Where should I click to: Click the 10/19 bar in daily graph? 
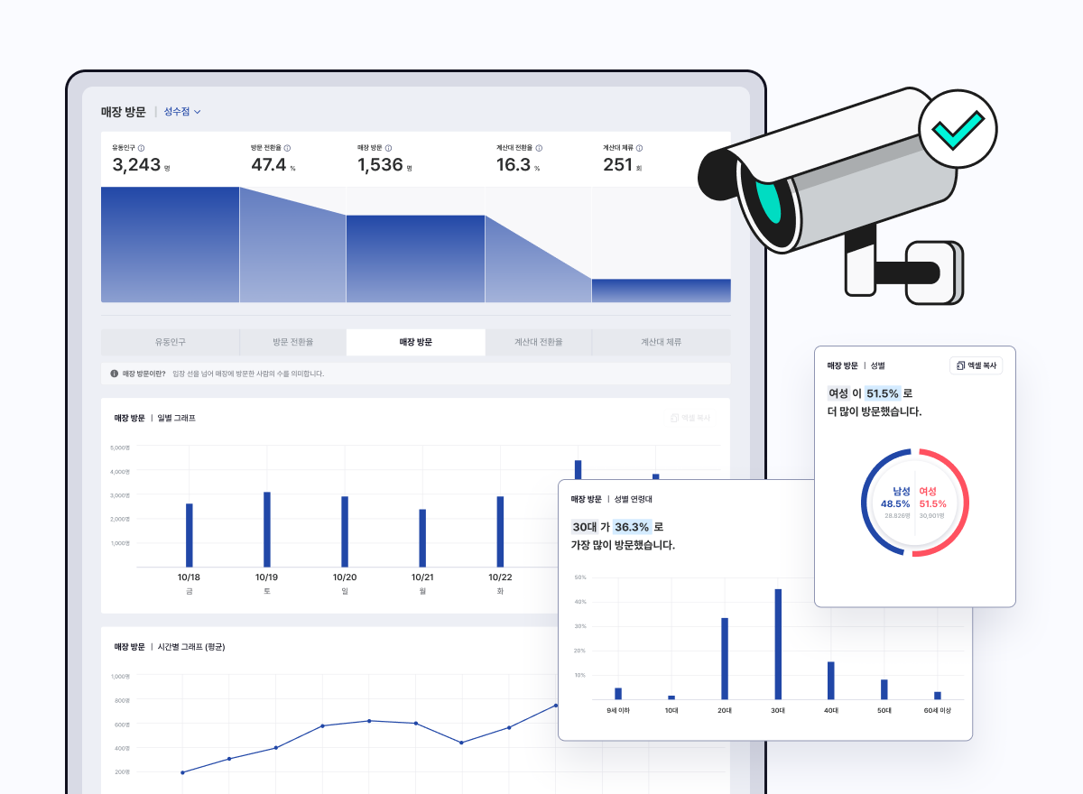[x=267, y=530]
